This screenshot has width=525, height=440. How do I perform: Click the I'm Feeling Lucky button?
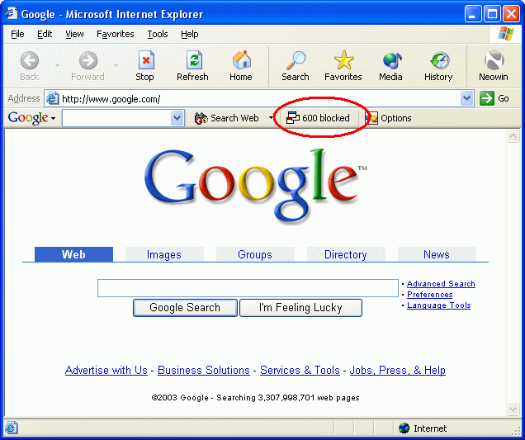click(x=300, y=307)
